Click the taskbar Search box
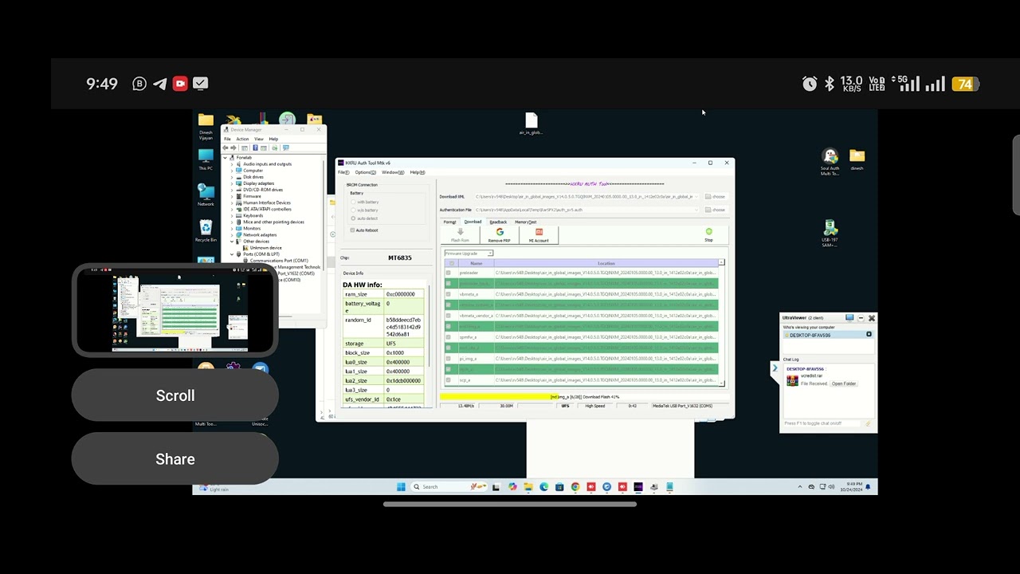The width and height of the screenshot is (1020, 574). [x=449, y=486]
